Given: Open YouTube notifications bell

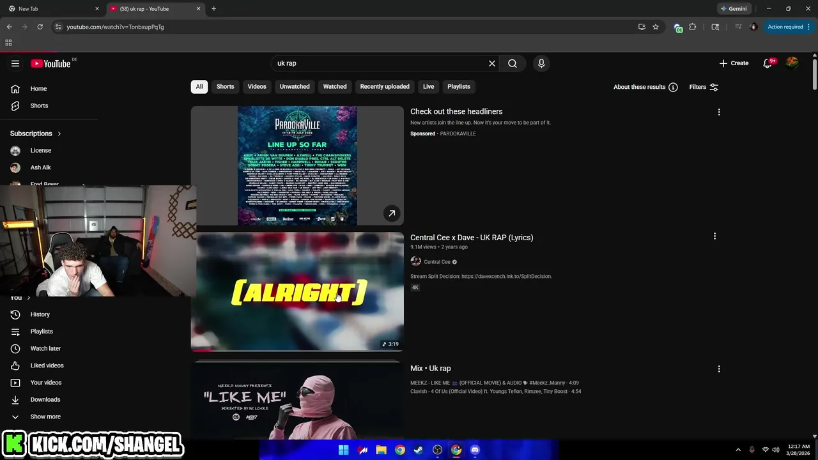Looking at the screenshot, I should (x=768, y=63).
